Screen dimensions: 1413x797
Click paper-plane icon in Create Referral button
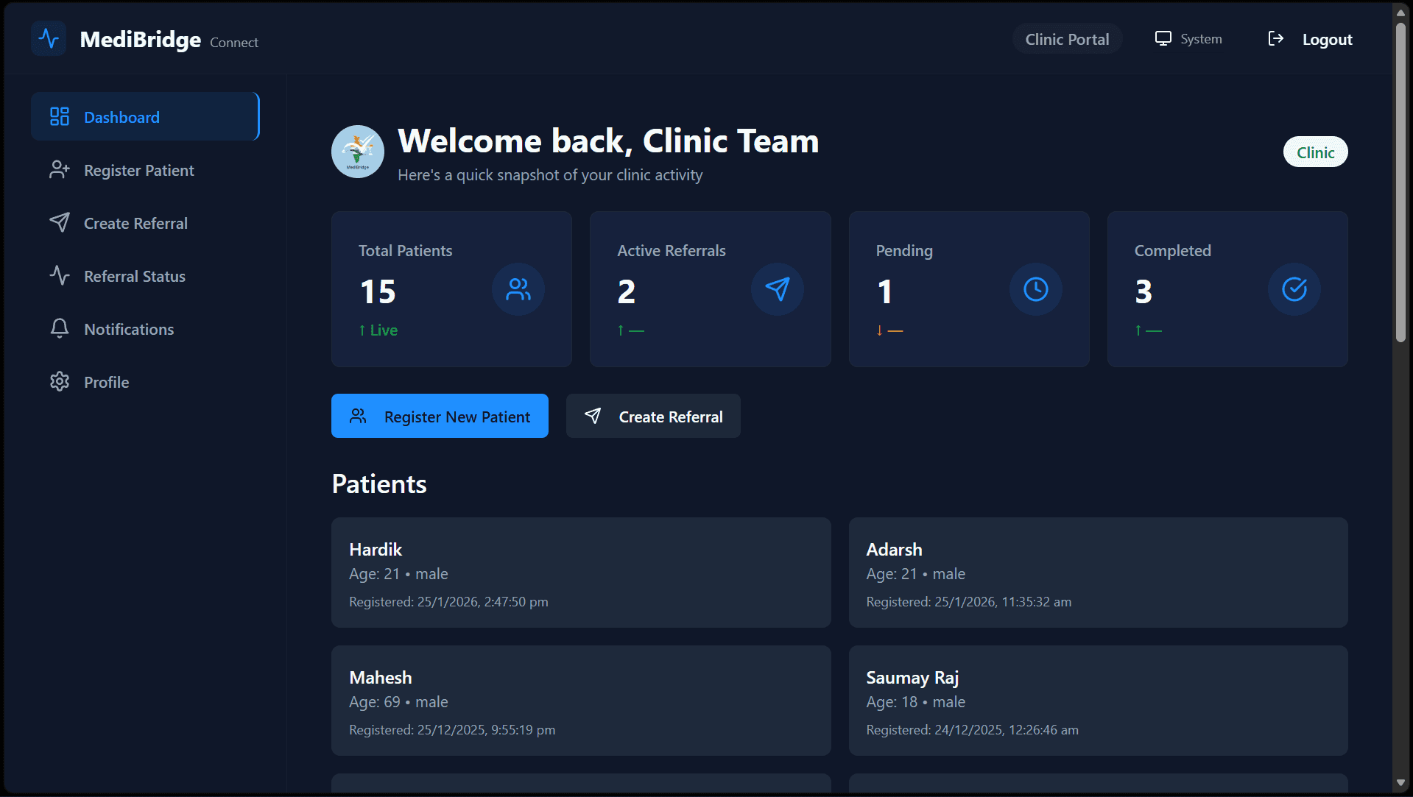(x=593, y=416)
